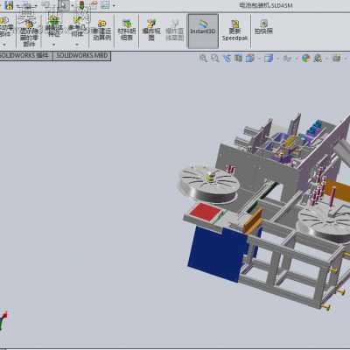Click the Hide/Show Items icon
350x350 pixels.
[x=287, y=59]
